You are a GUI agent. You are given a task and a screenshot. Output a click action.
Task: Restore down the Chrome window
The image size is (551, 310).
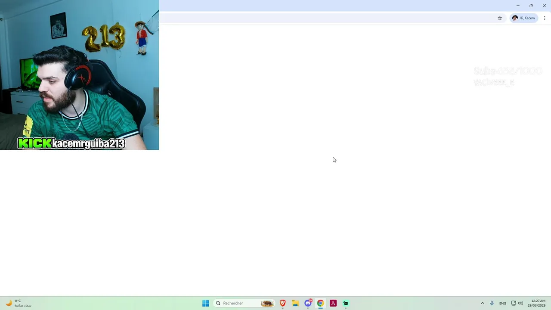pos(531,6)
